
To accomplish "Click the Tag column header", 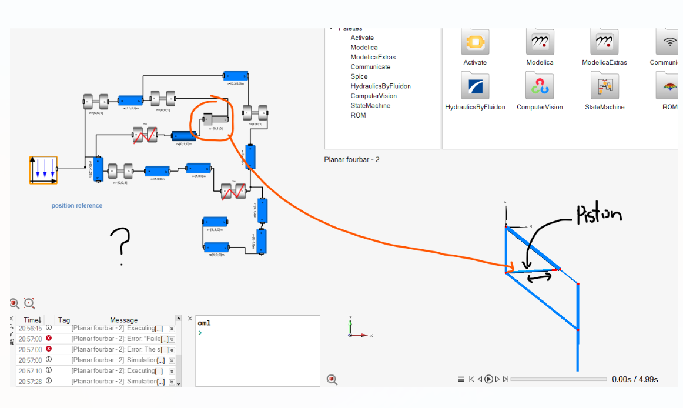I will click(63, 320).
